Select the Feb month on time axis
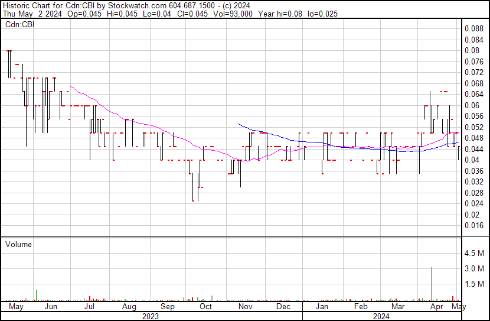 pos(360,307)
